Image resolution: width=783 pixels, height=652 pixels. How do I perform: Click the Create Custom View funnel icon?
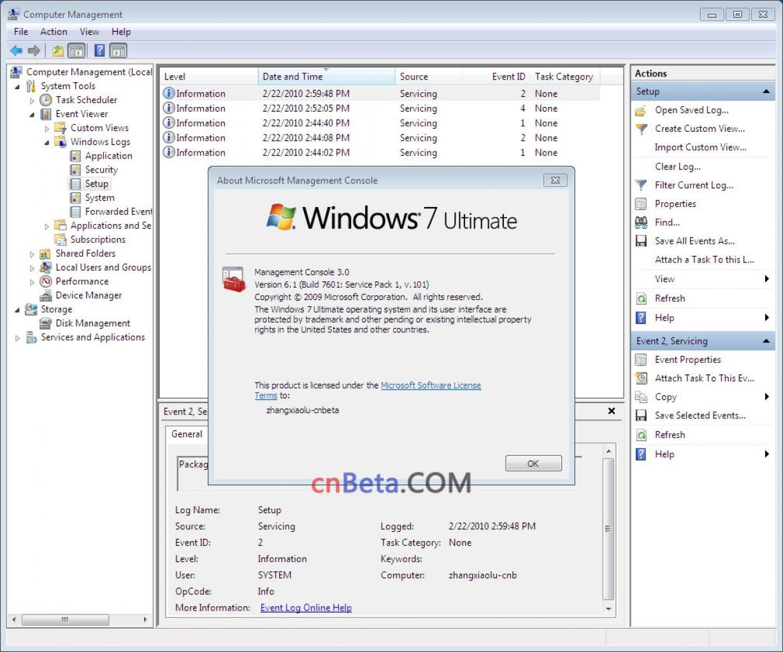[641, 129]
